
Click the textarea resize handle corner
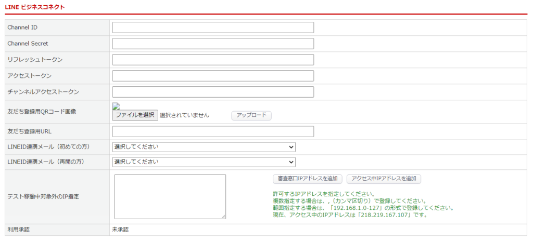[223, 217]
